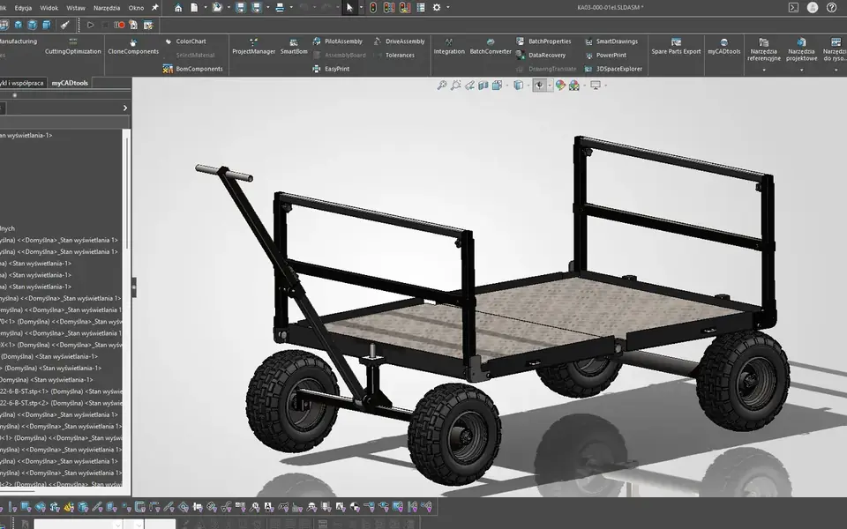The width and height of the screenshot is (847, 529).
Task: Open View Settings monitor dropdown in viewport
Action: 606,86
